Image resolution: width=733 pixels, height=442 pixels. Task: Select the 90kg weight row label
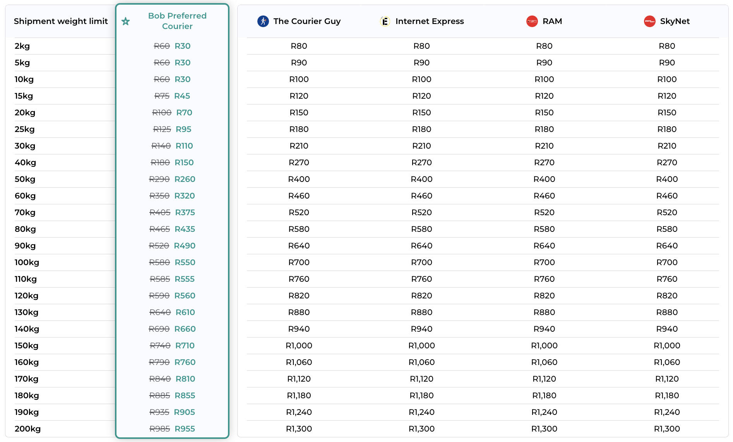point(25,246)
